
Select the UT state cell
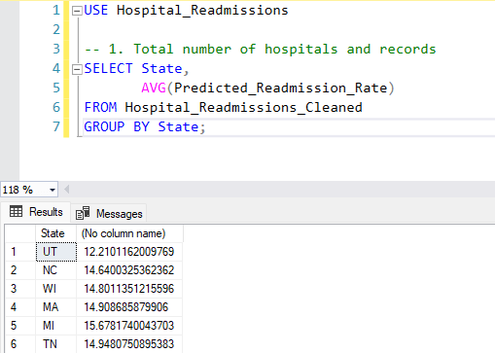(x=56, y=252)
